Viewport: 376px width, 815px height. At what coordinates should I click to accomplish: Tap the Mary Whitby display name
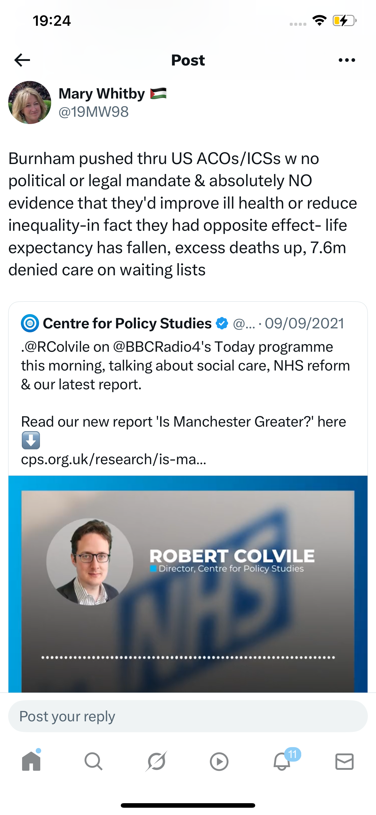102,94
